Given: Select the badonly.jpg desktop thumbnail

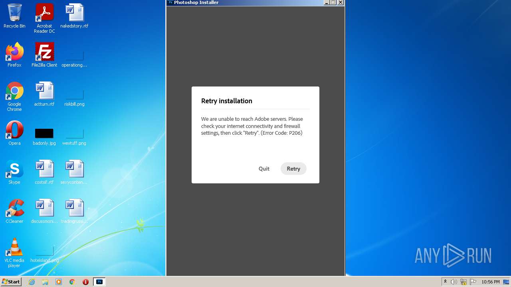Looking at the screenshot, I should click(x=44, y=133).
